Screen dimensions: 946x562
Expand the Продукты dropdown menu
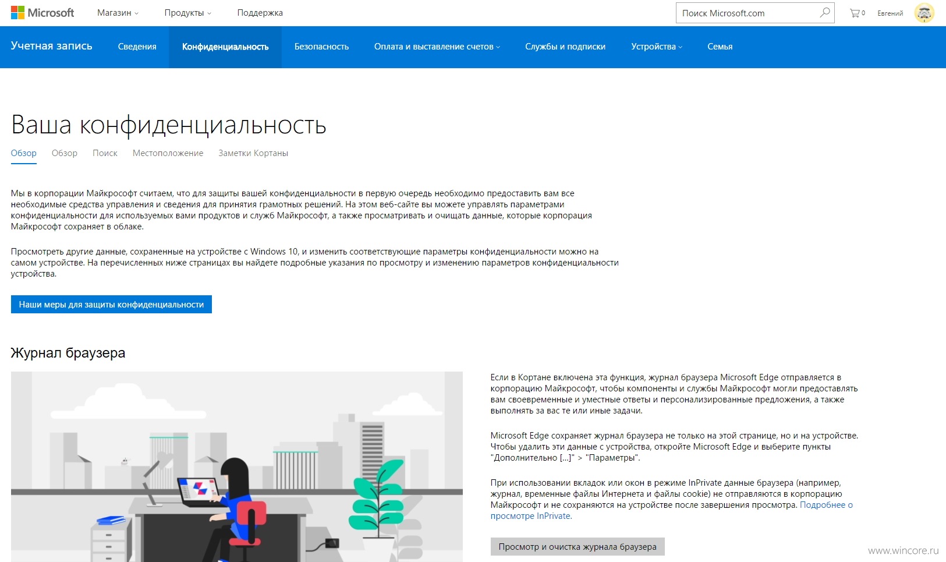pyautogui.click(x=187, y=13)
